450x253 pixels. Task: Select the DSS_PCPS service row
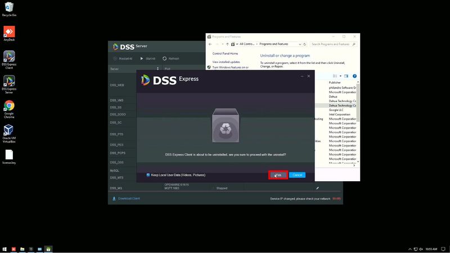point(118,153)
